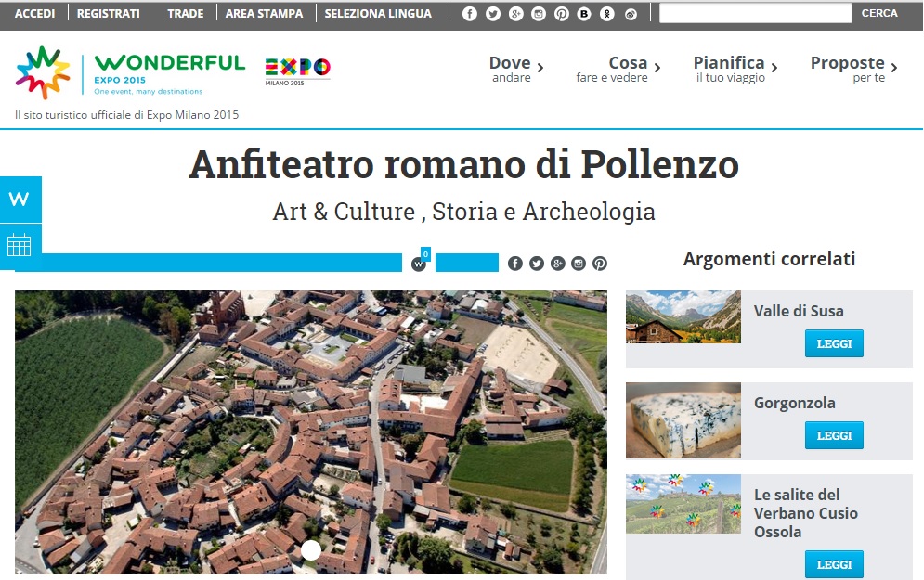
Task: Open the 'Proposte per te' menu
Action: click(x=853, y=69)
